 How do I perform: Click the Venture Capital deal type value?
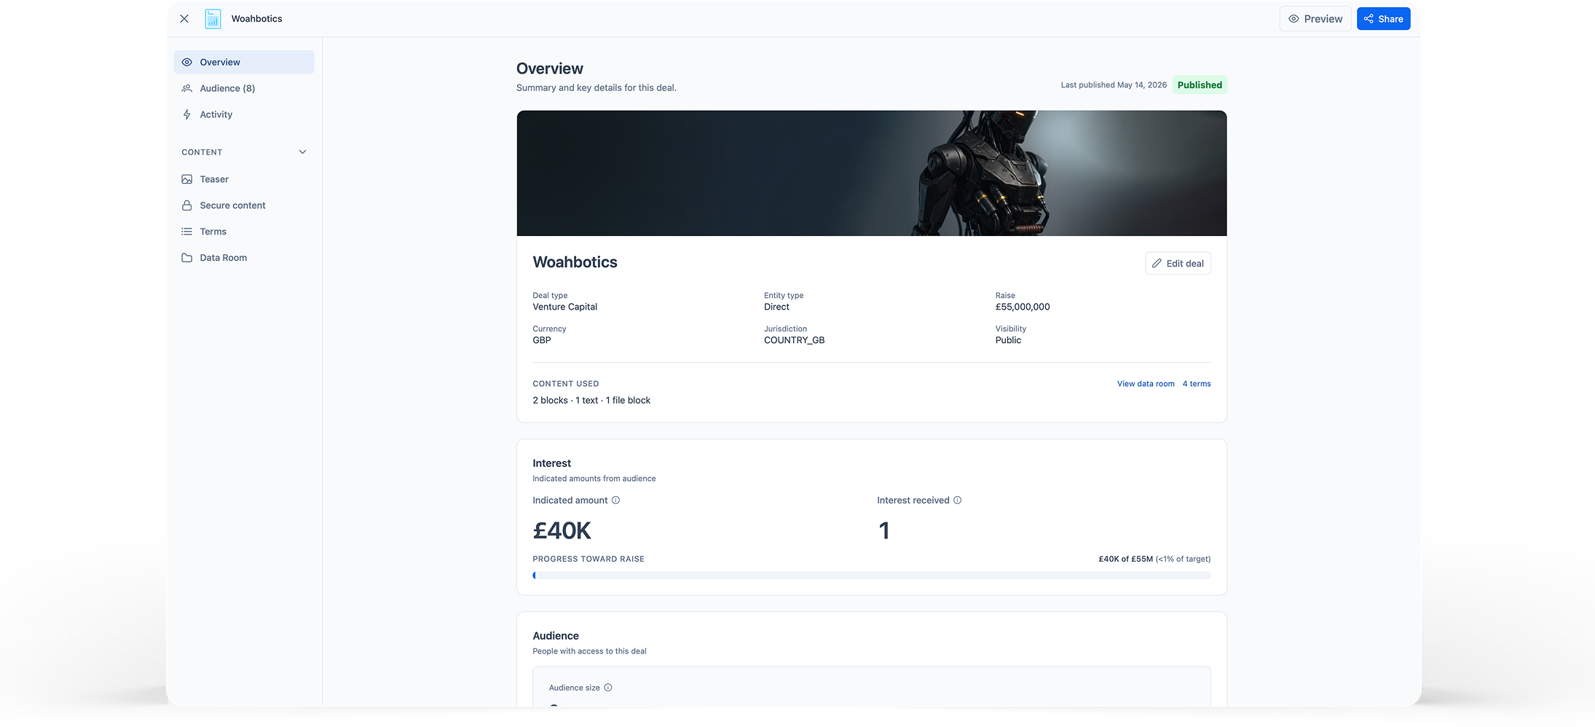tap(564, 307)
